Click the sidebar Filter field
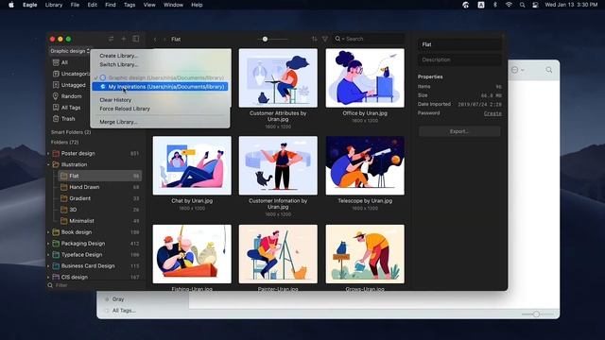Viewport: 605px width, 340px height. tap(95, 285)
